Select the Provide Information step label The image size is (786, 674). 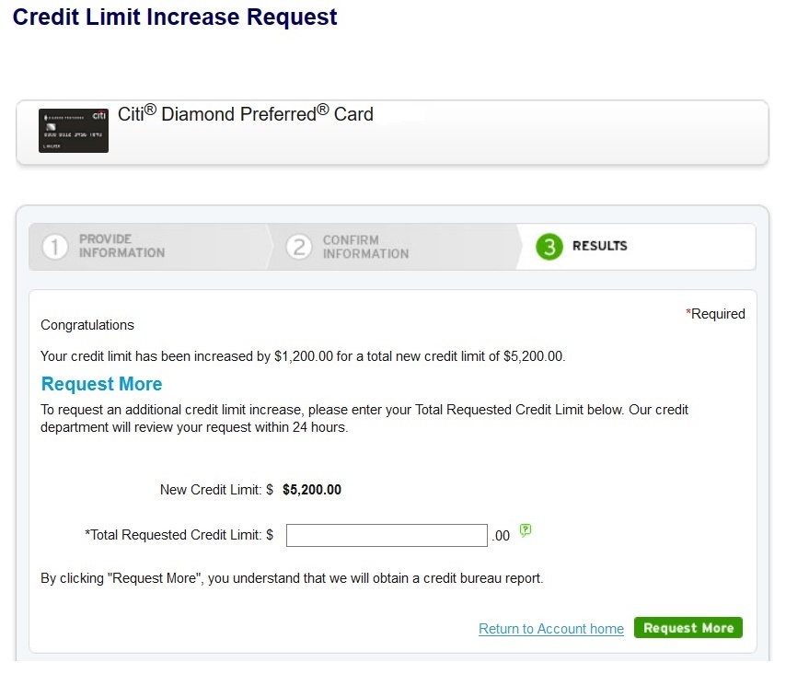121,246
